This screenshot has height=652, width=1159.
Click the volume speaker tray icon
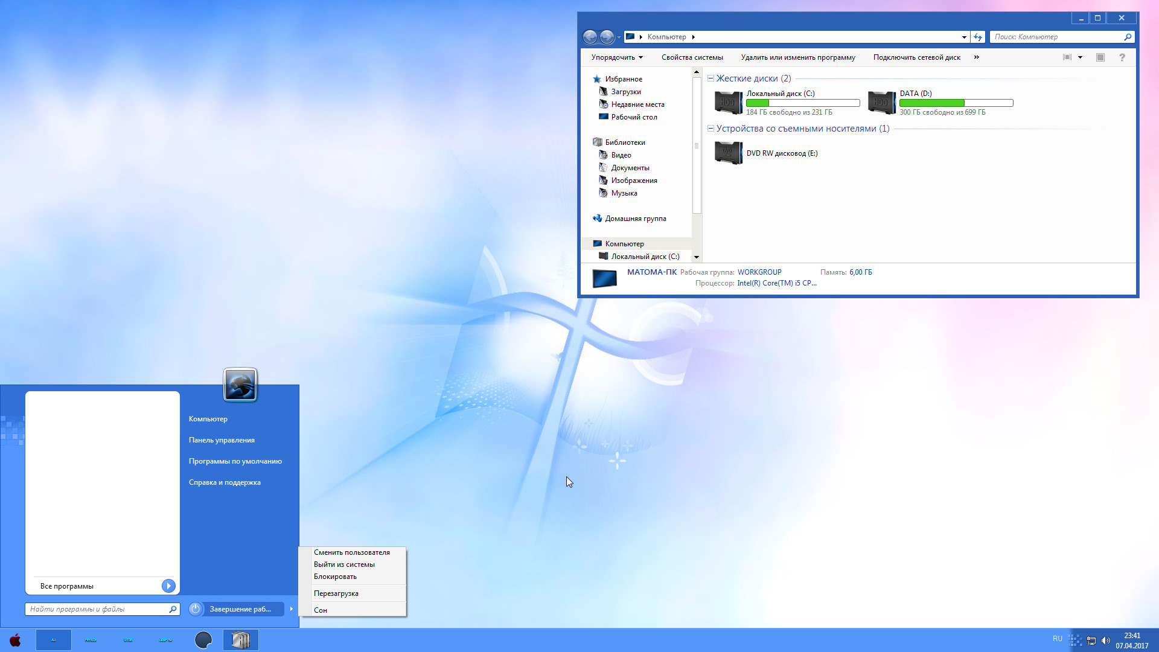tap(1105, 641)
